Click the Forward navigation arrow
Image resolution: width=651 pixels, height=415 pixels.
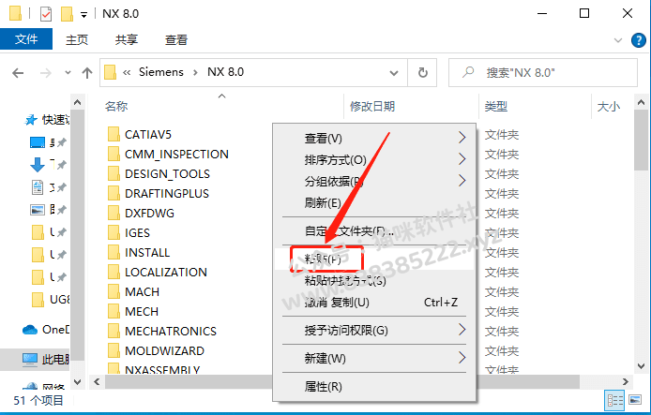click(45, 73)
